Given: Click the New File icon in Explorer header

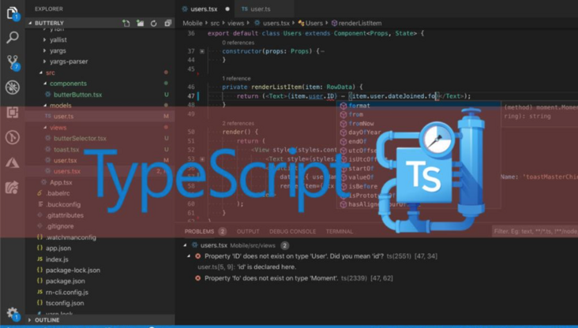Looking at the screenshot, I should [x=126, y=23].
